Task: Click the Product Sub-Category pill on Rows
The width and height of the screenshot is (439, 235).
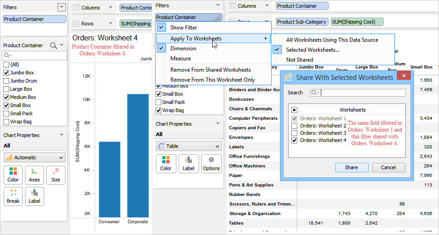Action: tap(302, 22)
